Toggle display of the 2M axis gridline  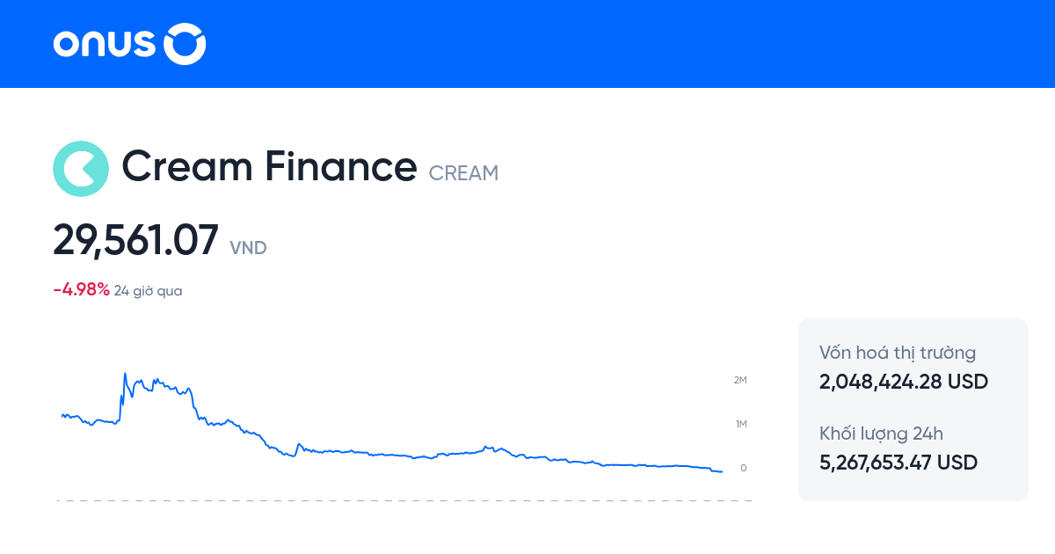point(739,380)
